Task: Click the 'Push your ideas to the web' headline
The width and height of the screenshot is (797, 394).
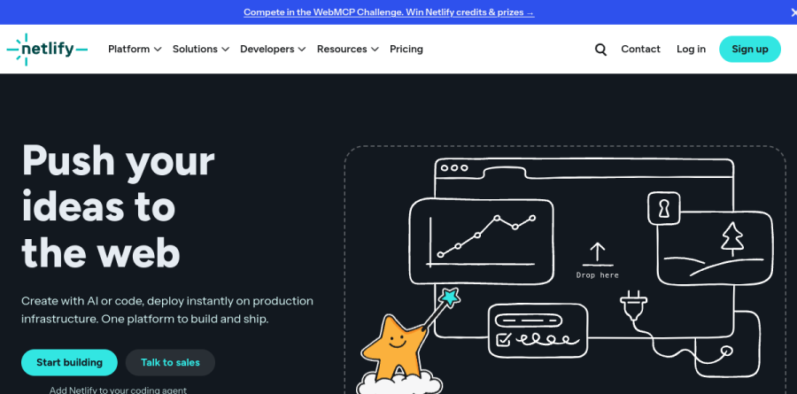Action: pyautogui.click(x=118, y=206)
